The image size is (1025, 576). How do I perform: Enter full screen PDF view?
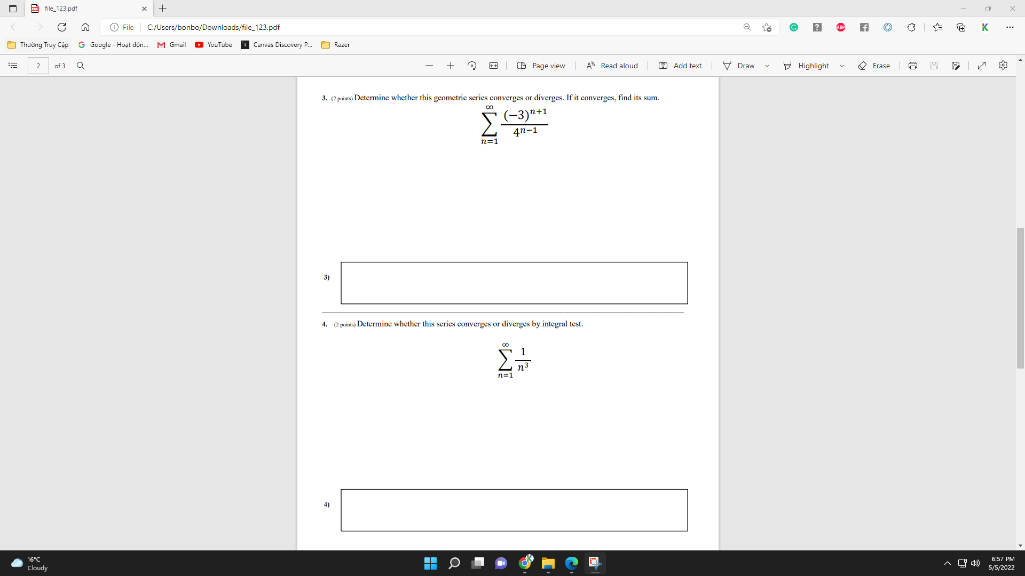pyautogui.click(x=981, y=65)
